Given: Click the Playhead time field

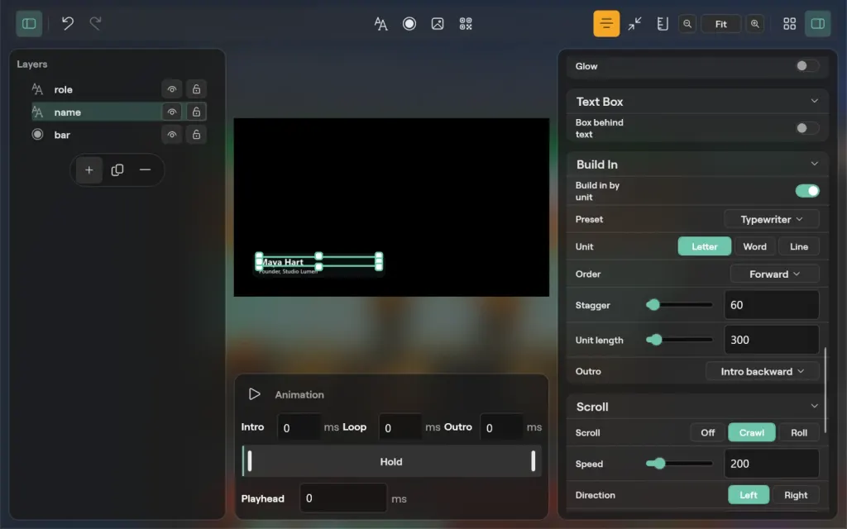Looking at the screenshot, I should (343, 498).
